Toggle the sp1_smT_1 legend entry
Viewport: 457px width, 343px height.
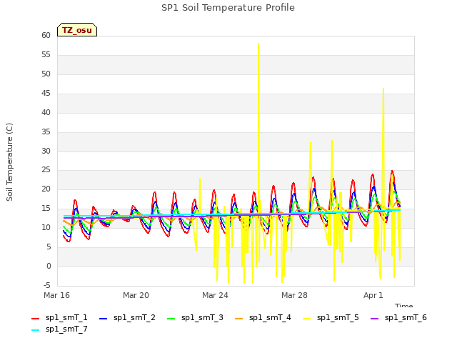(x=59, y=317)
